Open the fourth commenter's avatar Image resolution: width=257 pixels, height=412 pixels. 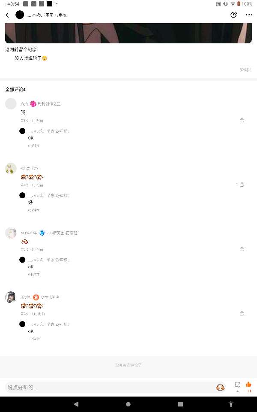click(11, 297)
